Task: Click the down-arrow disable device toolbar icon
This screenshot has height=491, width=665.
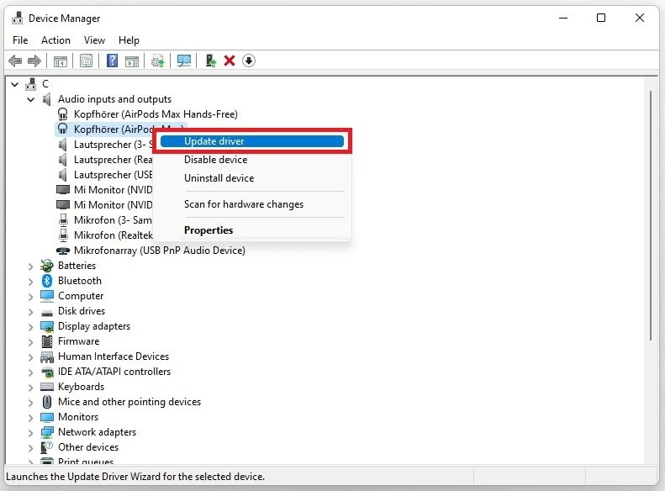Action: click(x=249, y=61)
